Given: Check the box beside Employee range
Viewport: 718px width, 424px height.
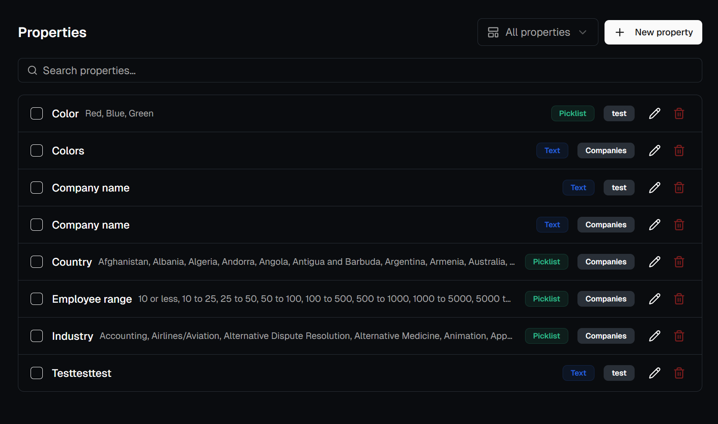Looking at the screenshot, I should [37, 298].
